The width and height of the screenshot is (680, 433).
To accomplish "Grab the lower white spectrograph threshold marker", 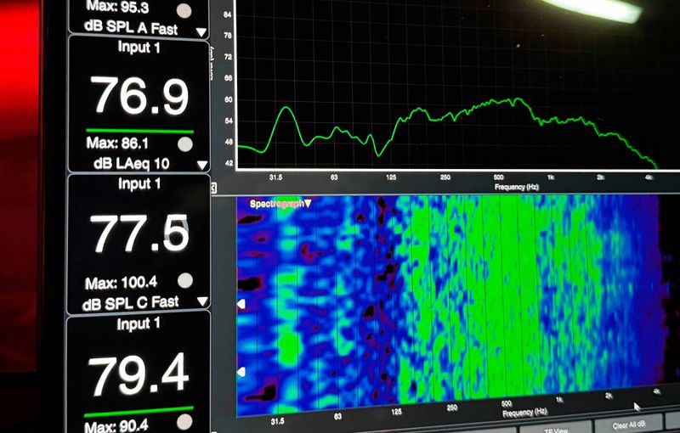I will [x=241, y=372].
